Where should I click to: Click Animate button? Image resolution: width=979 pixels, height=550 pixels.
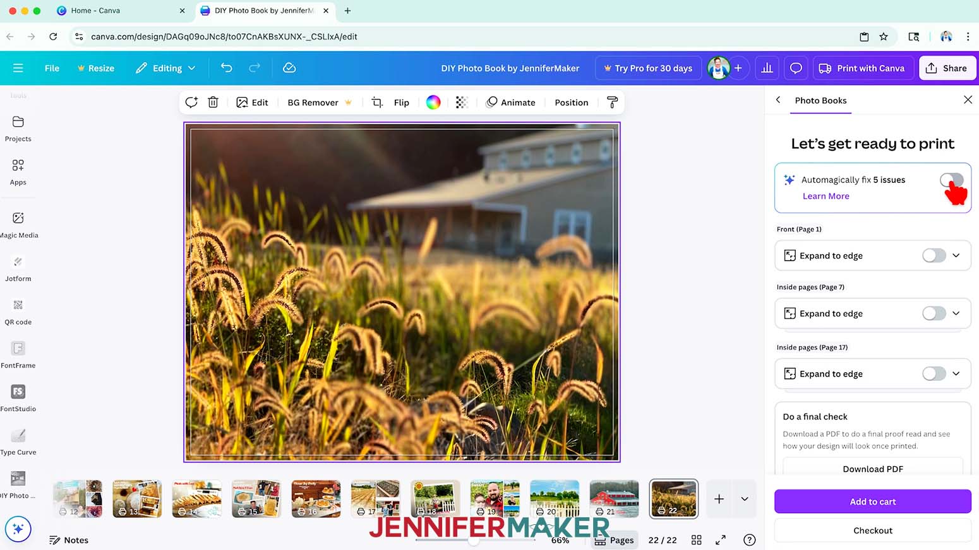pos(510,102)
